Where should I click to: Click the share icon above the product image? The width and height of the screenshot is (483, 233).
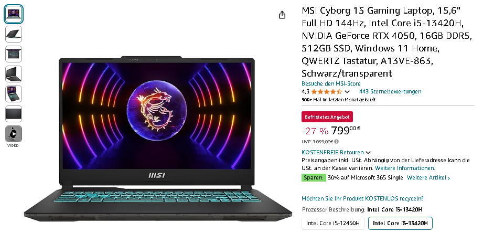(x=282, y=15)
